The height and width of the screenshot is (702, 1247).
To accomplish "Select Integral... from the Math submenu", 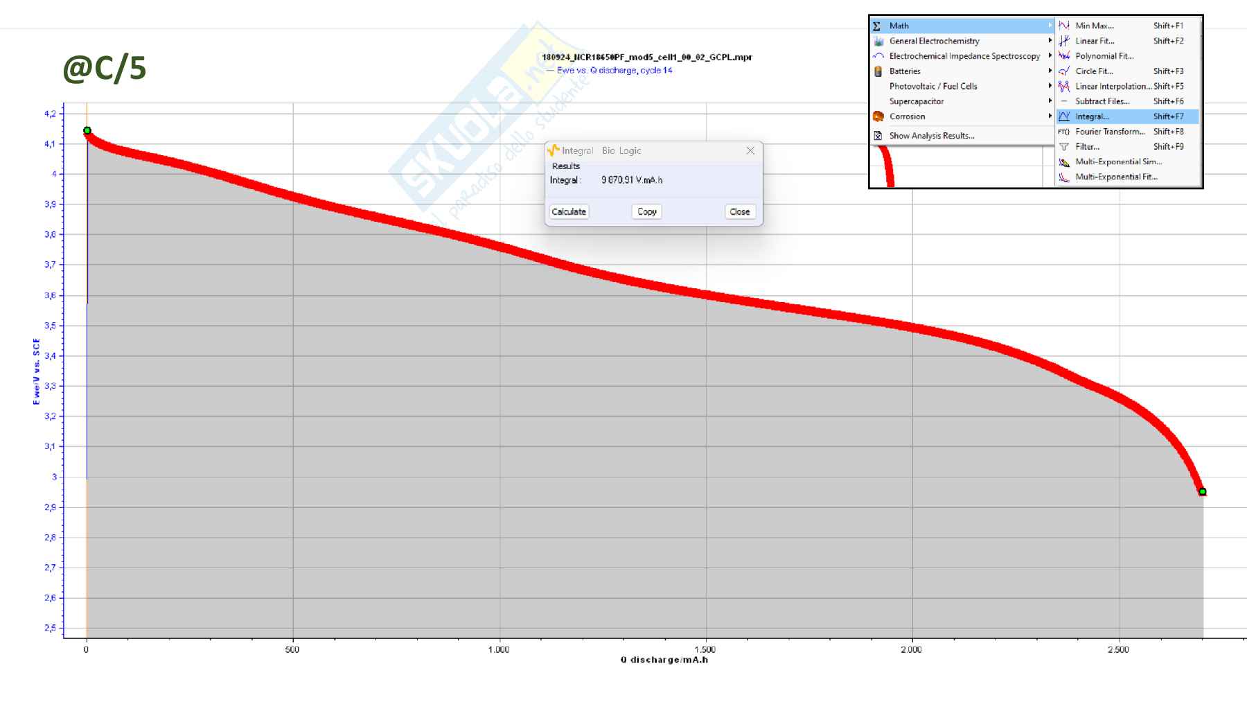I will pyautogui.click(x=1092, y=116).
